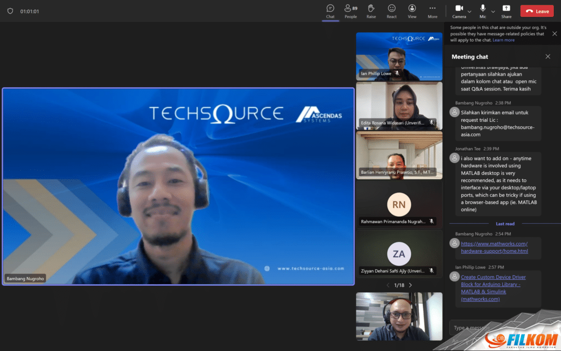
Task: Click the shield security icon
Action: pyautogui.click(x=10, y=11)
